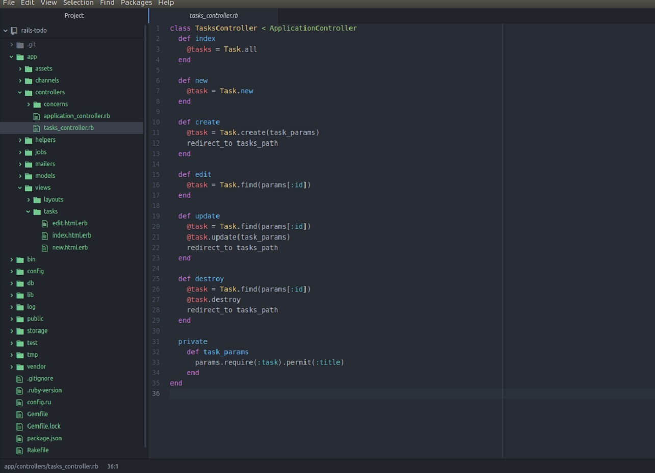
Task: Click the 36:1 cursor position indicator
Action: (113, 466)
